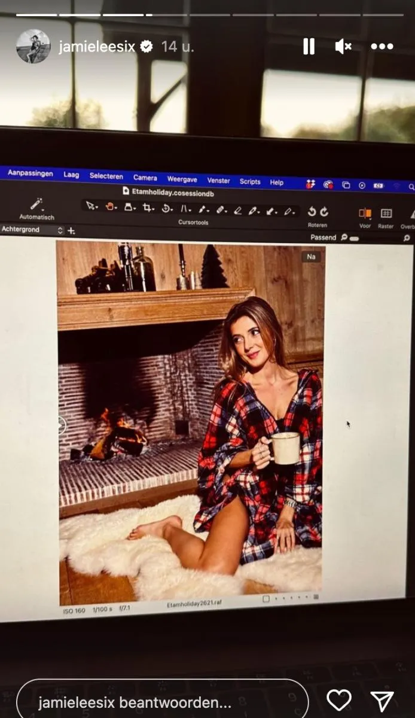Open the story three-dots options menu
415x718 pixels.
pyautogui.click(x=382, y=46)
